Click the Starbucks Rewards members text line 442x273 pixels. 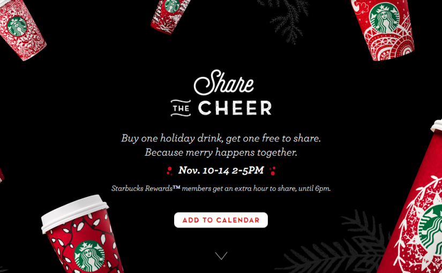(221, 188)
